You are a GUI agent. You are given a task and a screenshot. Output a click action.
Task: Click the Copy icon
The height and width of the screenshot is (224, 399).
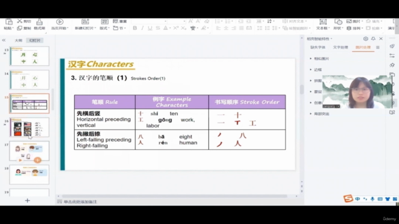[19, 28]
